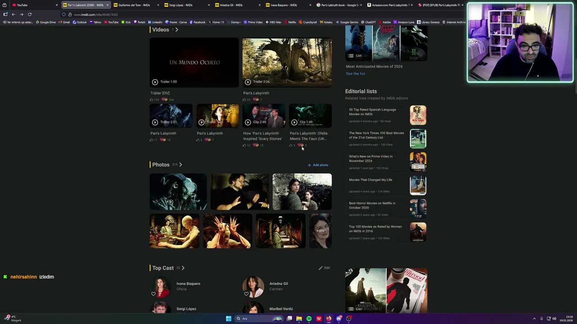The width and height of the screenshot is (577, 324).
Task: Open 50 Top Rated Spanish-Language Movies list
Action: click(x=372, y=112)
